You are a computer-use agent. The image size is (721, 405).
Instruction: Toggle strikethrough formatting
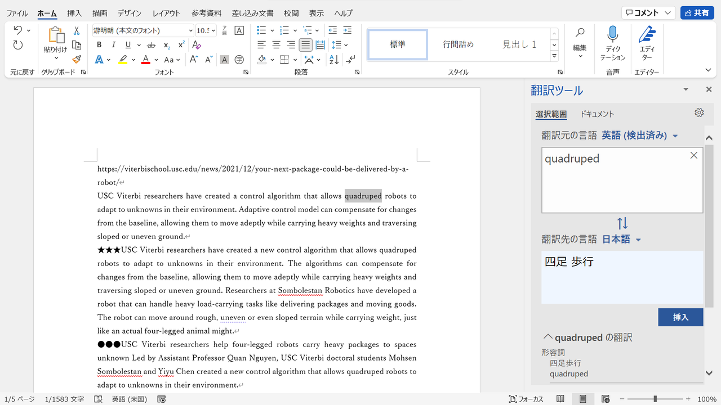[x=151, y=45]
